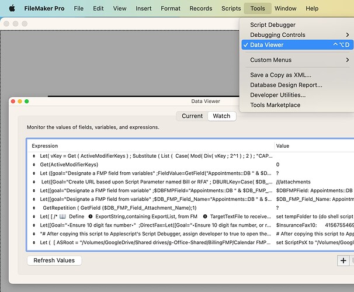Zoom the Data Viewer window

[27, 102]
